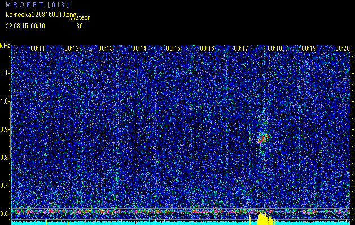355x225 pixels.
Task: Click the 00:19 time marker
Action: pyautogui.click(x=309, y=48)
